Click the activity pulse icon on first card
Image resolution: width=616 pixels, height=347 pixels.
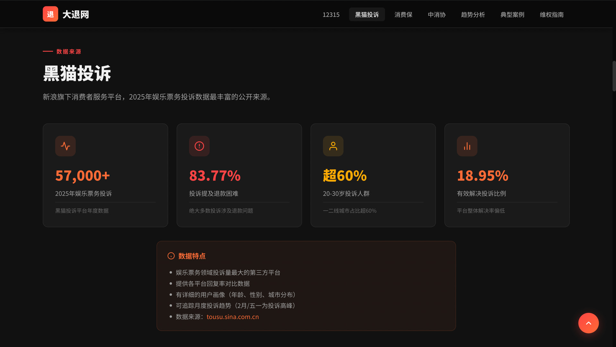(x=65, y=146)
